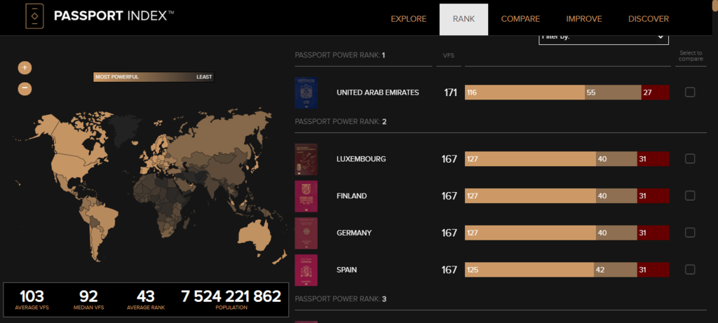
Task: Open the Luxembourg passport cover image
Action: 306,159
